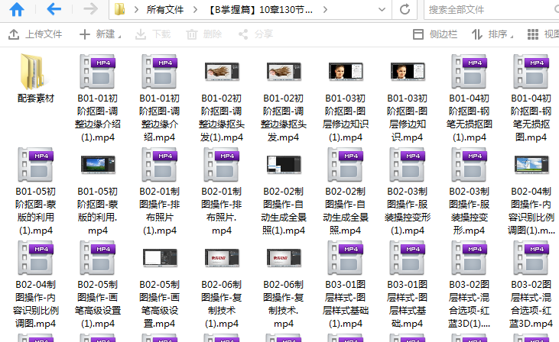The width and height of the screenshot is (559, 342).
Task: Select B02-02制图操作-自动生成全景照.mp4 file icon
Action: click(x=346, y=164)
